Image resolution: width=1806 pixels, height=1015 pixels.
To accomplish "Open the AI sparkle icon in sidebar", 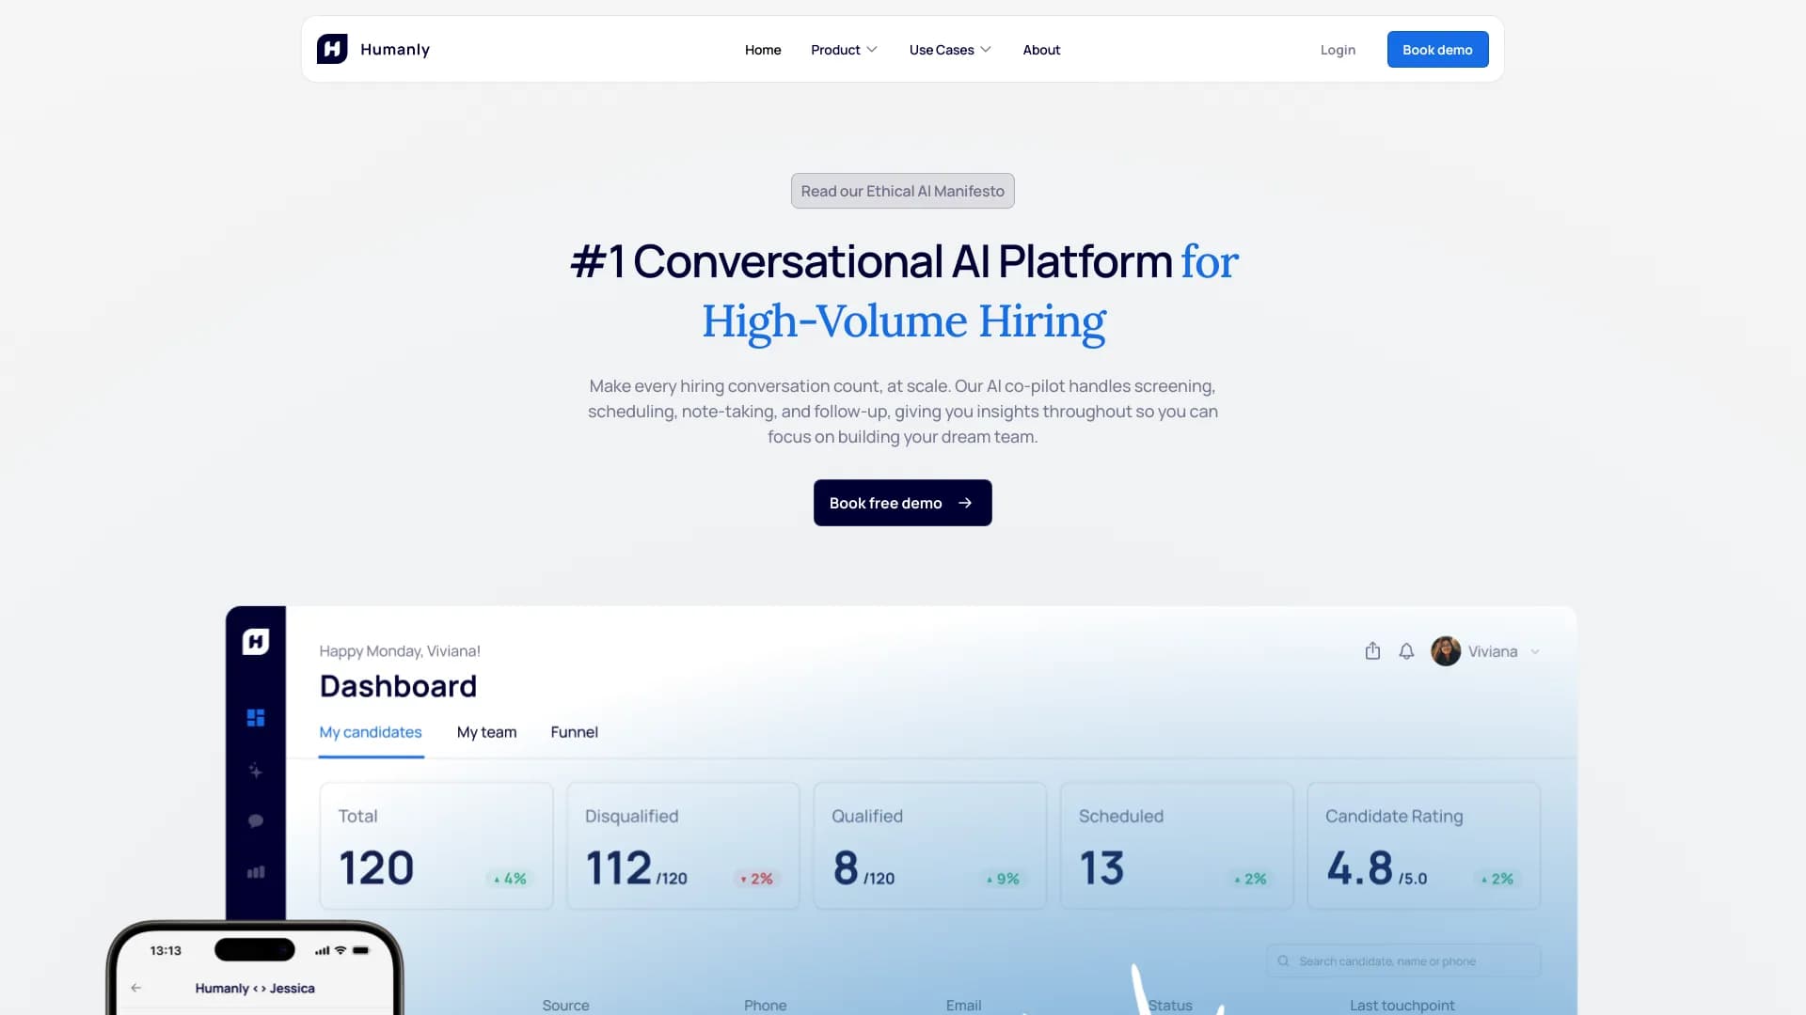I will [255, 771].
